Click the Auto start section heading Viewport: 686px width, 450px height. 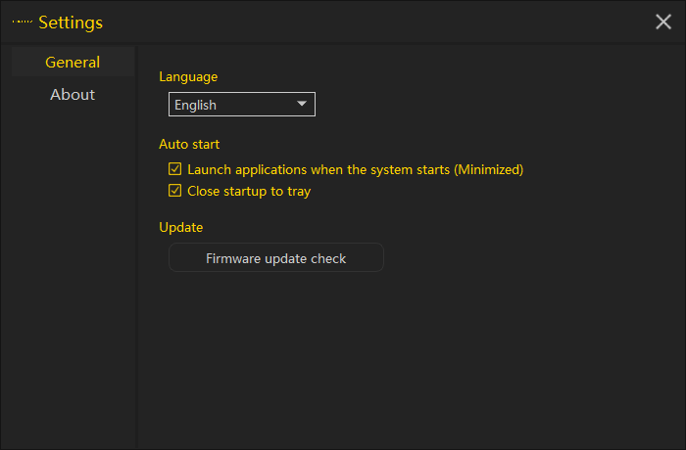click(189, 144)
